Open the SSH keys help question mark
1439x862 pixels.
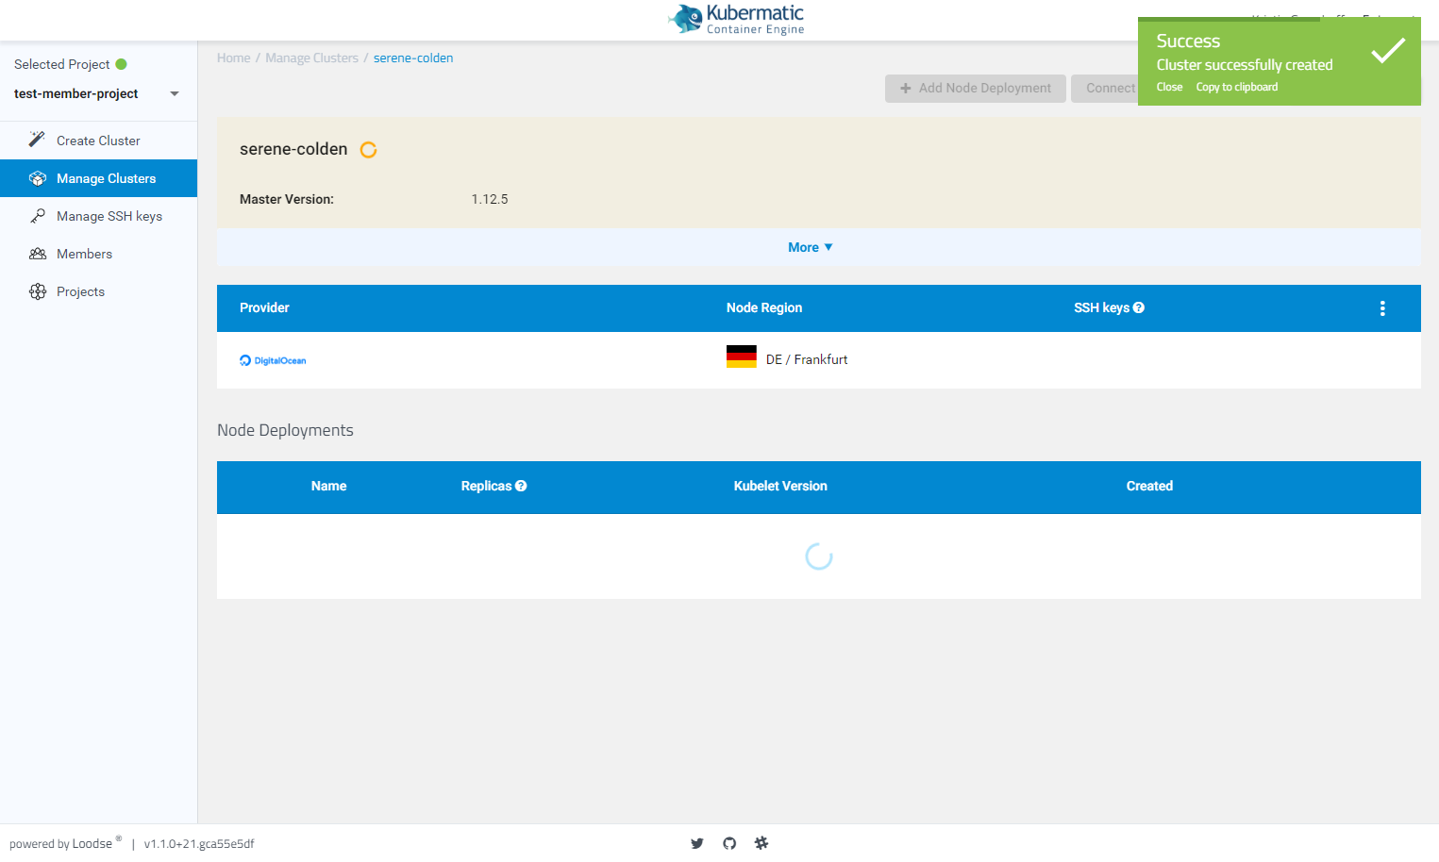tap(1139, 307)
